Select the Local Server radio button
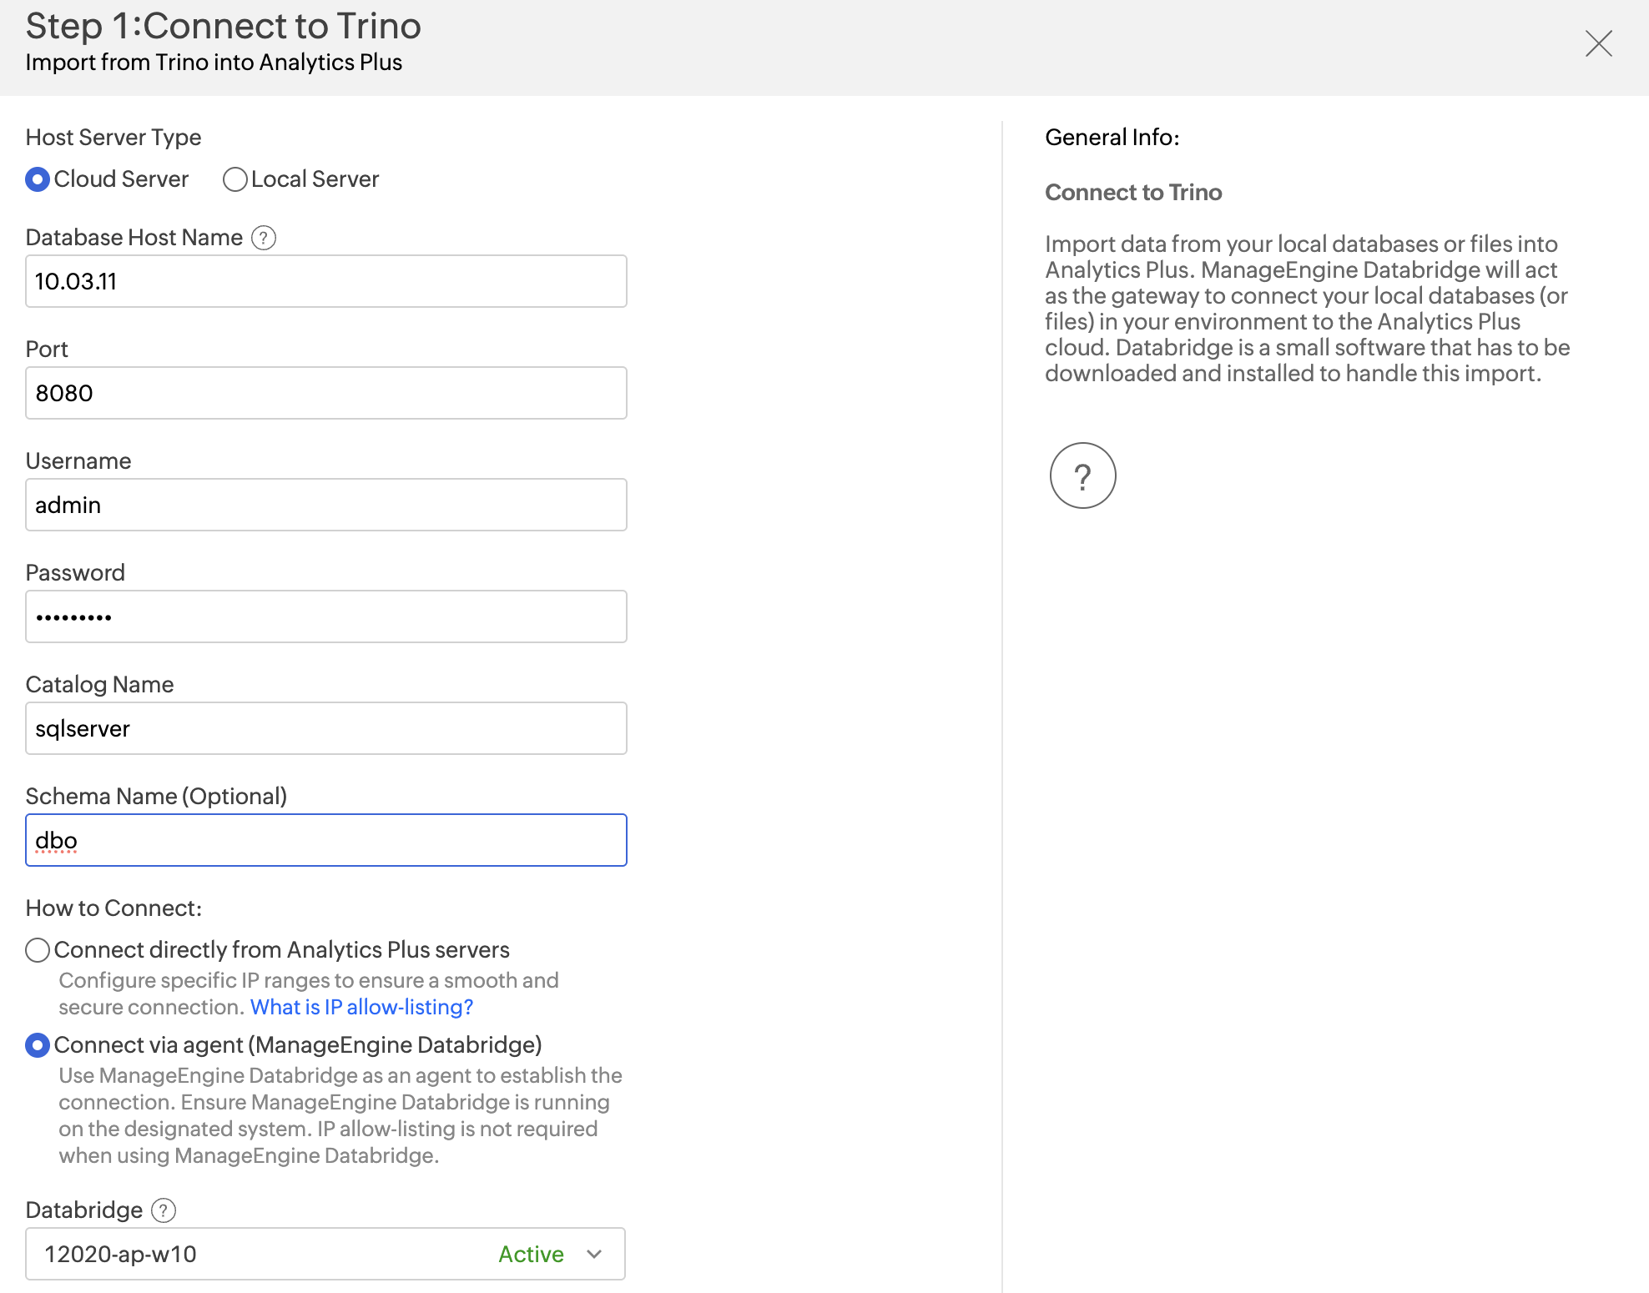Screen dimensions: 1649x1293 pyautogui.click(x=235, y=179)
